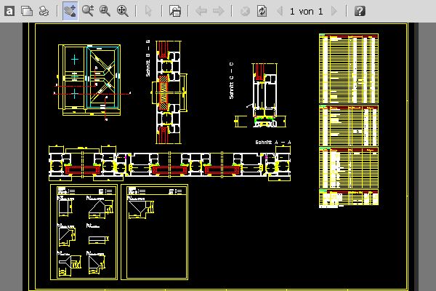Select the zoom out magnifier tool

tap(105, 11)
